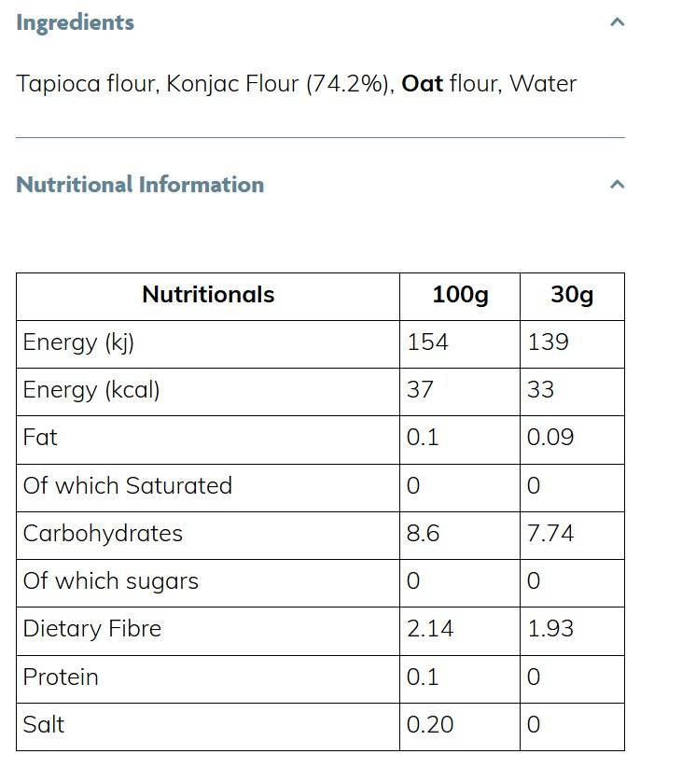Select the 30g column header
This screenshot has width=682, height=768.
(572, 296)
